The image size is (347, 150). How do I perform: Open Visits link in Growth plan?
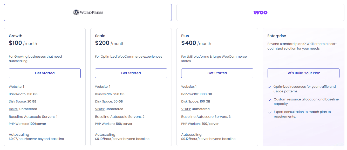click(x=13, y=109)
